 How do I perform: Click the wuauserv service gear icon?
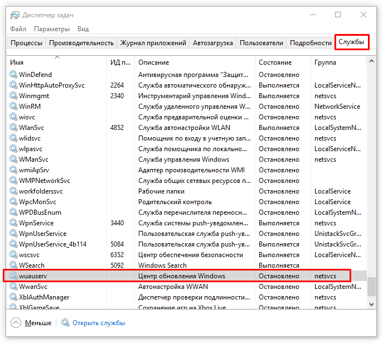13,276
